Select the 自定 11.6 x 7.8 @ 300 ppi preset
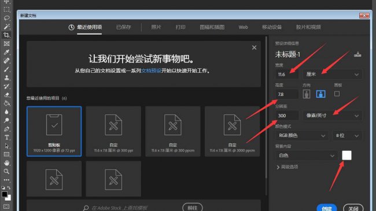Image resolution: width=376 pixels, height=211 pixels. click(113, 131)
